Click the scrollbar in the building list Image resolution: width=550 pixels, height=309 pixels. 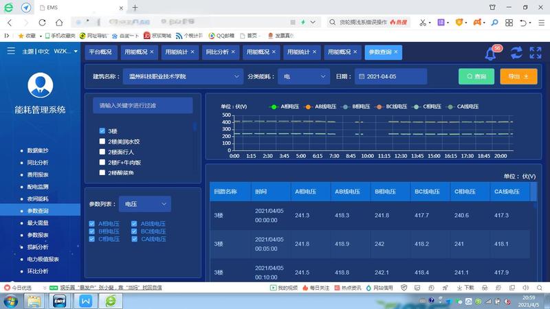(195, 127)
